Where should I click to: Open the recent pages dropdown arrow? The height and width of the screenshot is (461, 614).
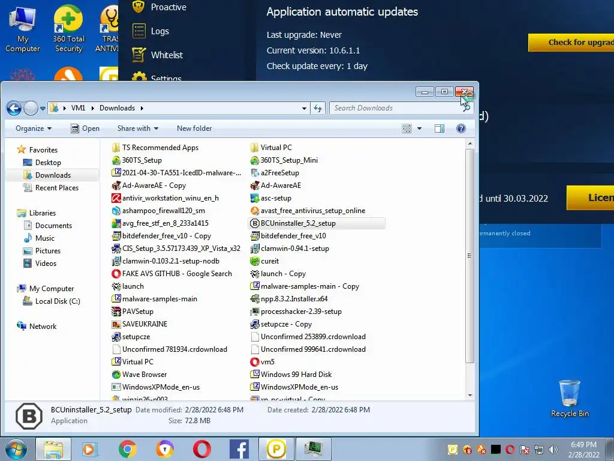[43, 108]
